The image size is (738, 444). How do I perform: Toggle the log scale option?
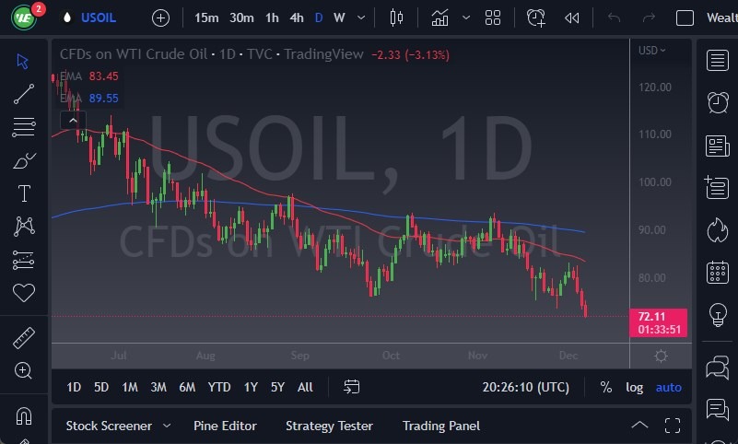[634, 387]
